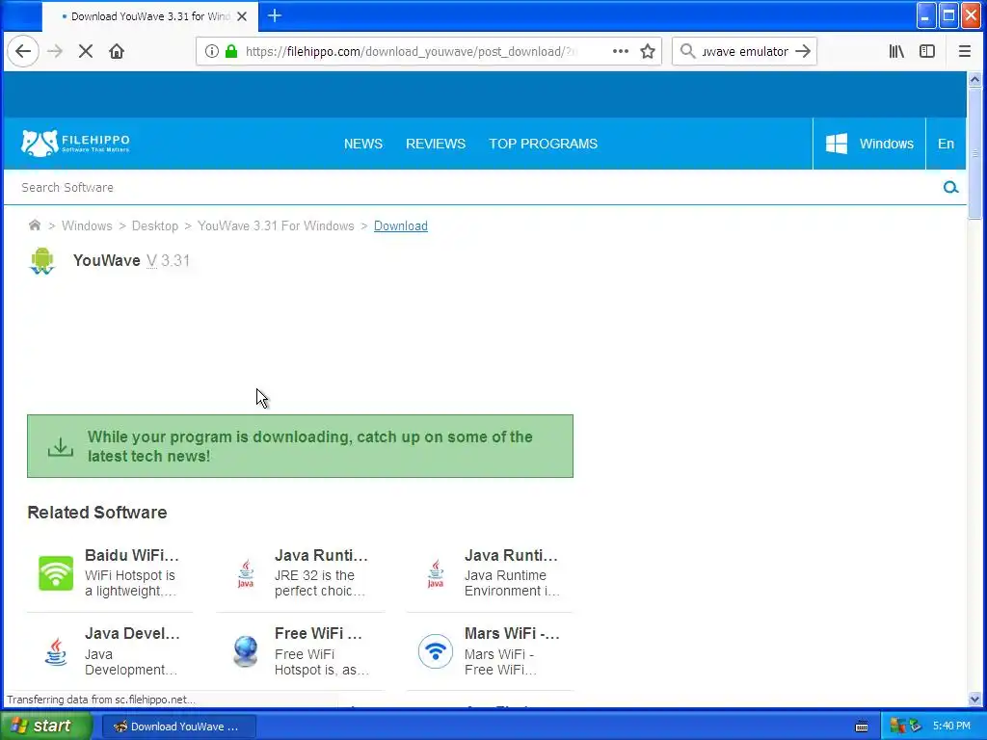
Task: Open the Windows start button
Action: tap(45, 726)
